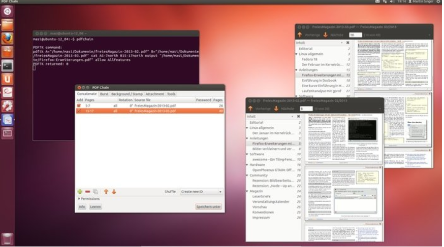Click the Password column header
This screenshot has height=247, width=444.
[x=203, y=100]
